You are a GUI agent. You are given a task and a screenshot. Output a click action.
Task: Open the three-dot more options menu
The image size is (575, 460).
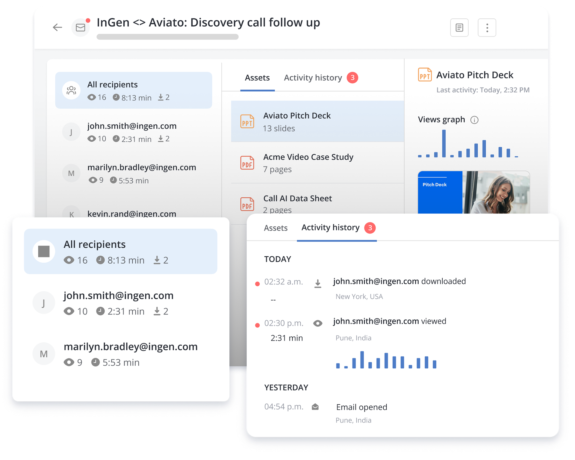click(487, 28)
